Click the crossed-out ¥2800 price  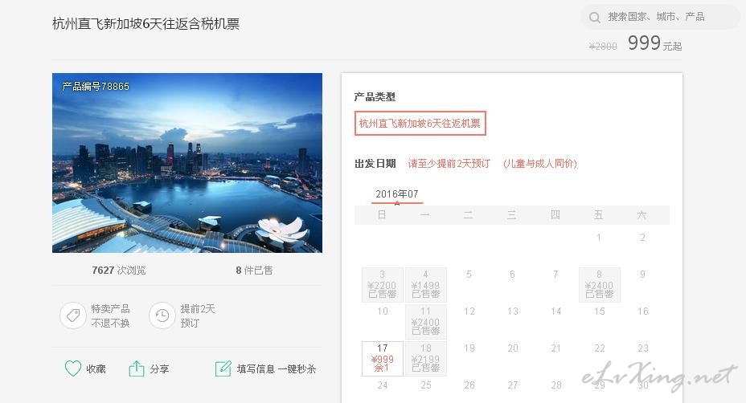(x=603, y=46)
